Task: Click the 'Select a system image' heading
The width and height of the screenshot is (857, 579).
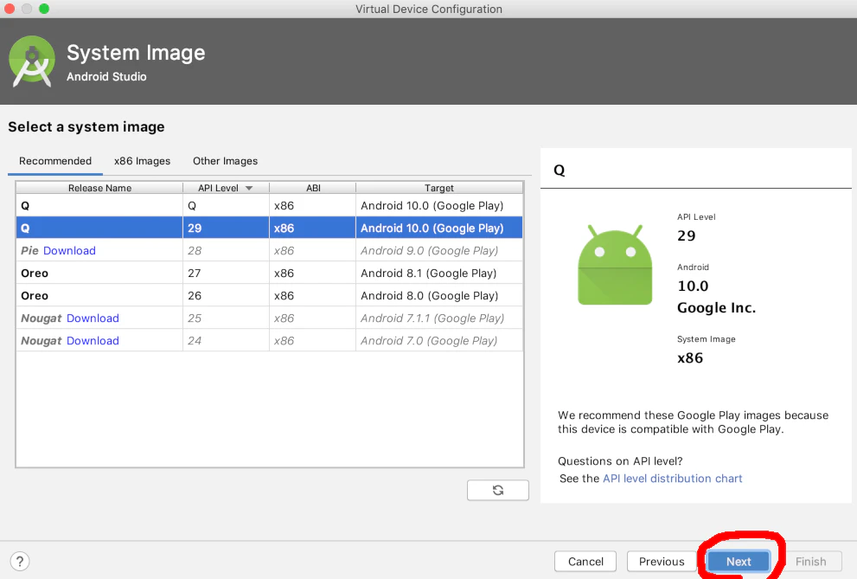Action: [x=86, y=127]
